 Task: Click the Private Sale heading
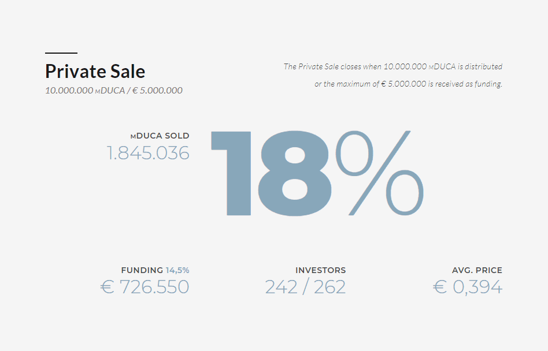[95, 71]
